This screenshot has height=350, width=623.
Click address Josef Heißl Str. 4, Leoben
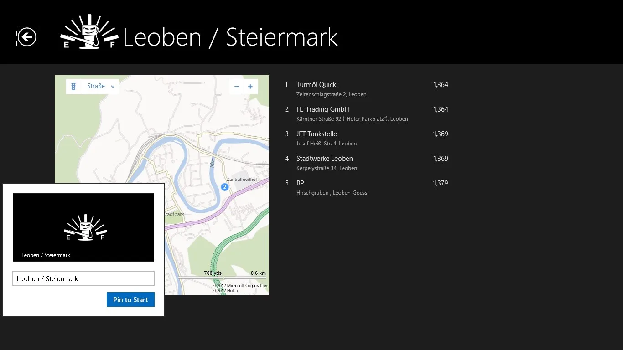[327, 144]
